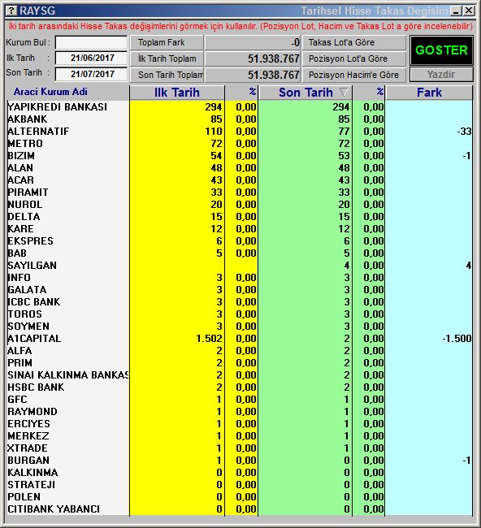This screenshot has height=528, width=481.
Task: Select the EKSPRES row
Action: click(x=240, y=241)
